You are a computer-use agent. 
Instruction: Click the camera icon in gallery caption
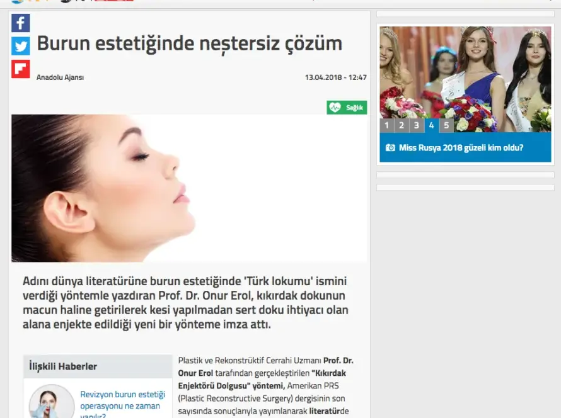(390, 148)
